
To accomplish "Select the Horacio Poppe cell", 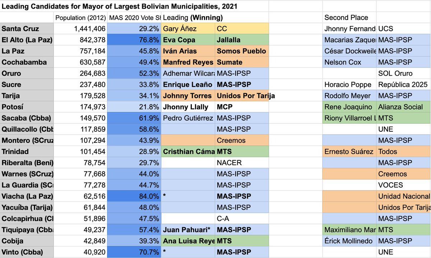I will [x=349, y=85].
